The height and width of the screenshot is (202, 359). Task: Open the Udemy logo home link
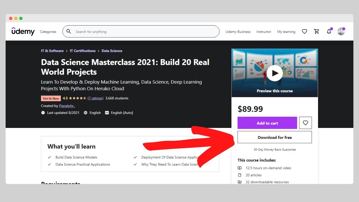(x=23, y=31)
